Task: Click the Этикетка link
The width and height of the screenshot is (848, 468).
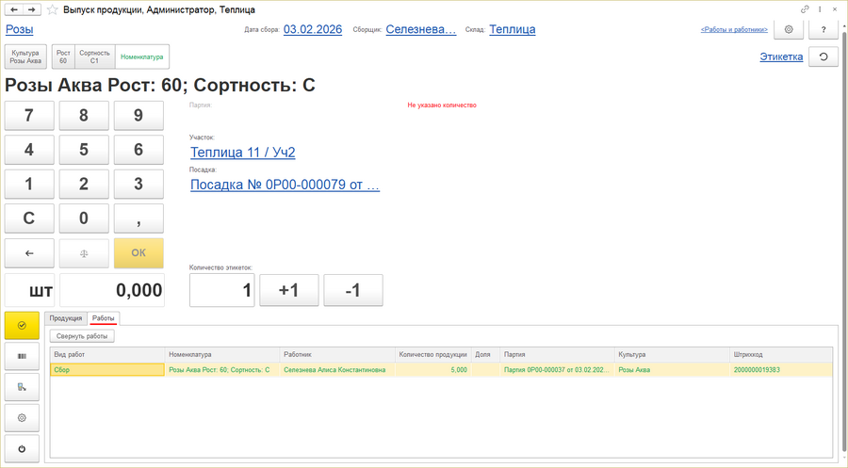Action: pyautogui.click(x=781, y=56)
